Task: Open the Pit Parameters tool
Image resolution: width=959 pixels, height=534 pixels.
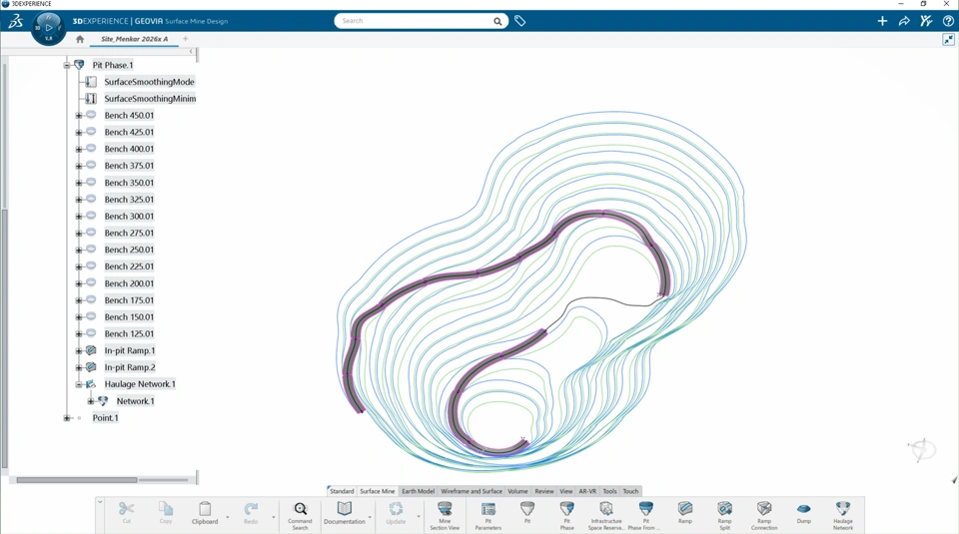Action: (x=488, y=516)
